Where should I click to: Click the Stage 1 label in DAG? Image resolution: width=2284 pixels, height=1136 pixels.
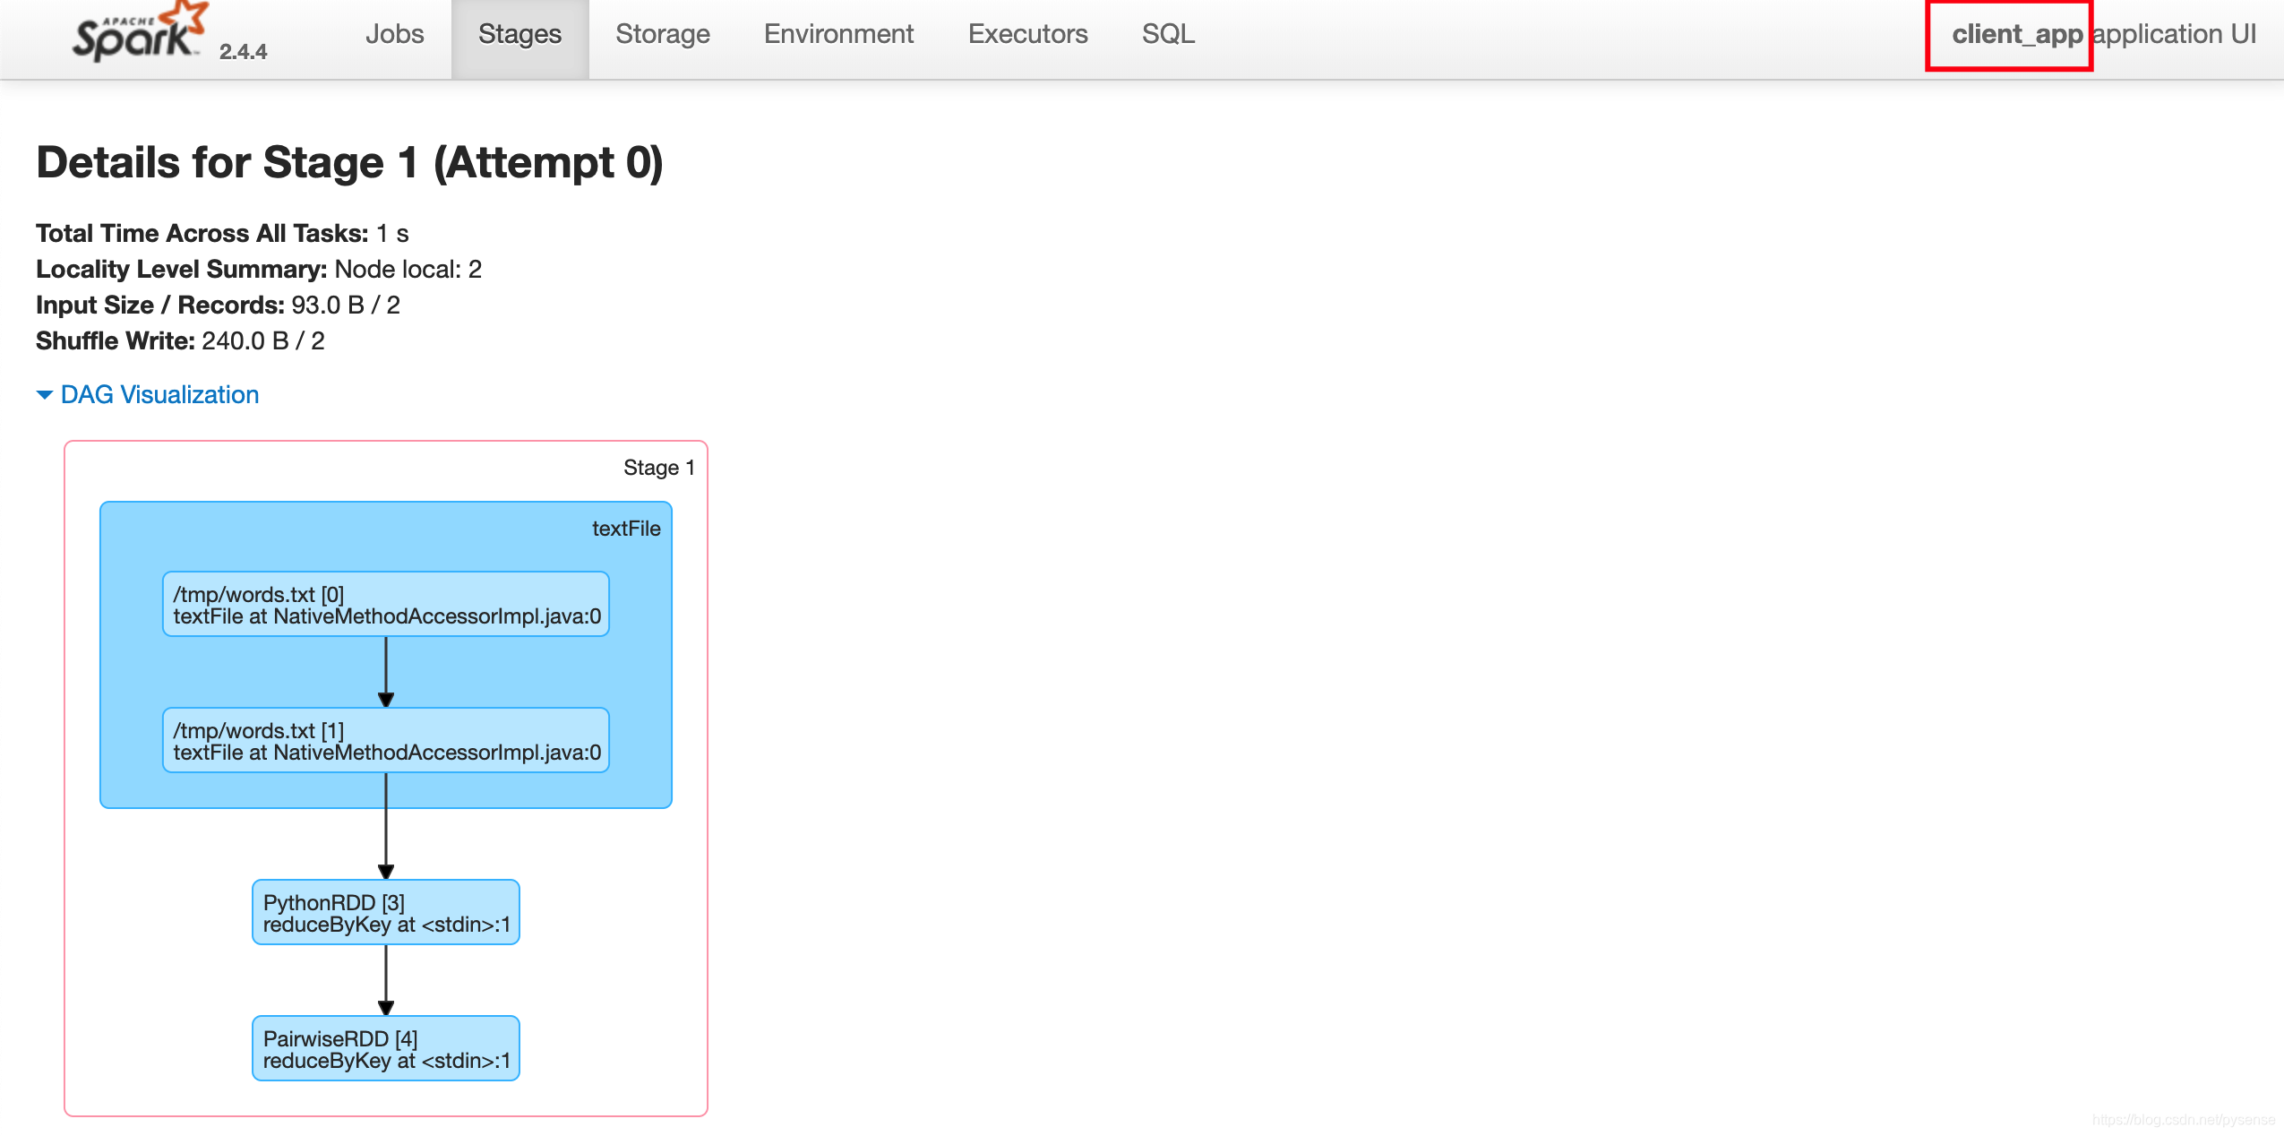[x=659, y=468]
